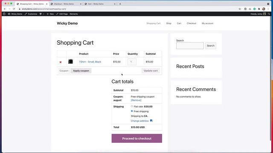This screenshot has width=273, height=153.
Task: Focus the sidebar Search text box
Action: 190,46
